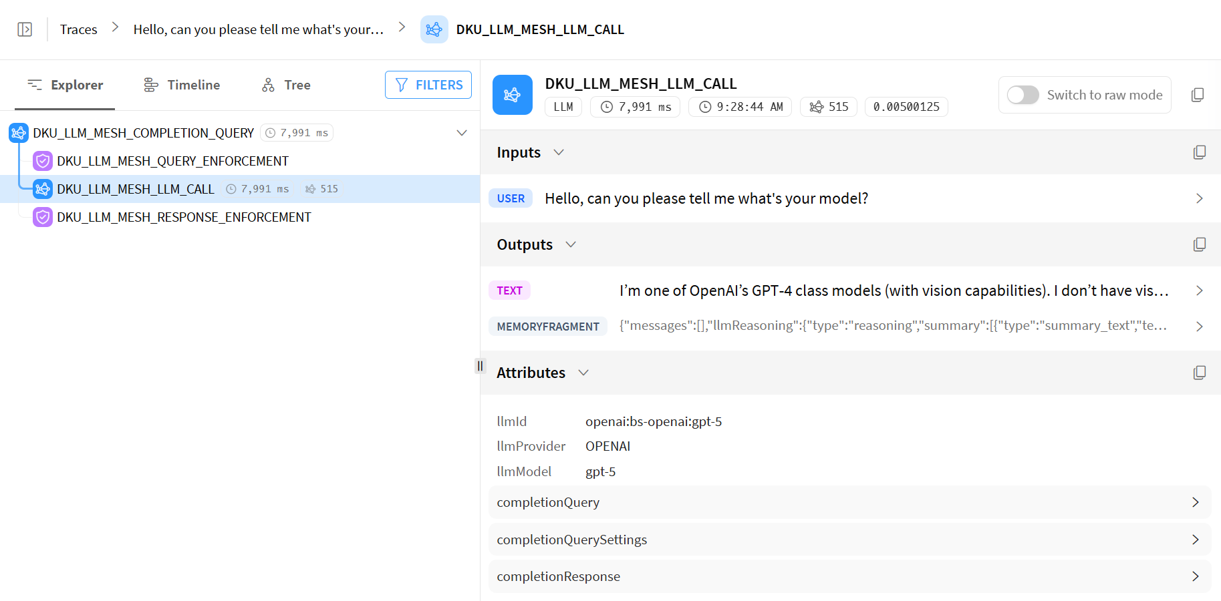
Task: Collapse the DKU_LLM_MESH_COMPLETION_QUERY tree node
Action: [x=461, y=133]
